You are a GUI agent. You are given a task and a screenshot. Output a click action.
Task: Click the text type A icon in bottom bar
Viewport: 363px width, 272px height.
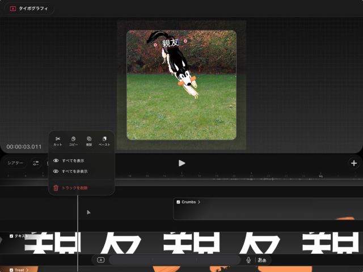coord(101,260)
